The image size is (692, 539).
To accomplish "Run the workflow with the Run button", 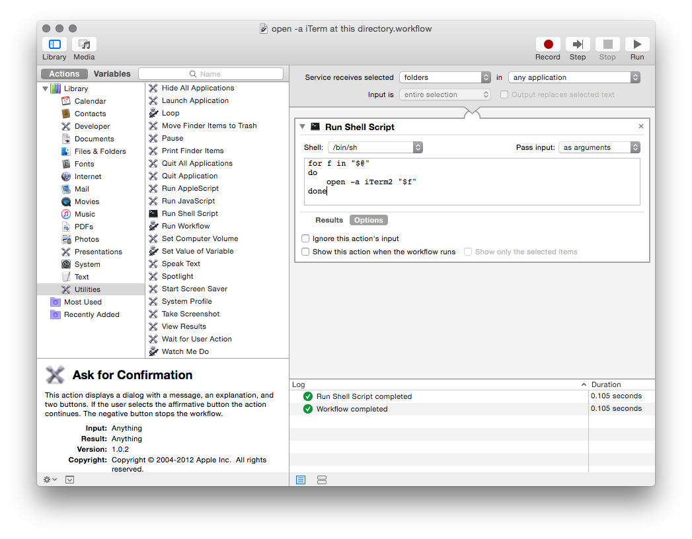I will click(x=637, y=44).
